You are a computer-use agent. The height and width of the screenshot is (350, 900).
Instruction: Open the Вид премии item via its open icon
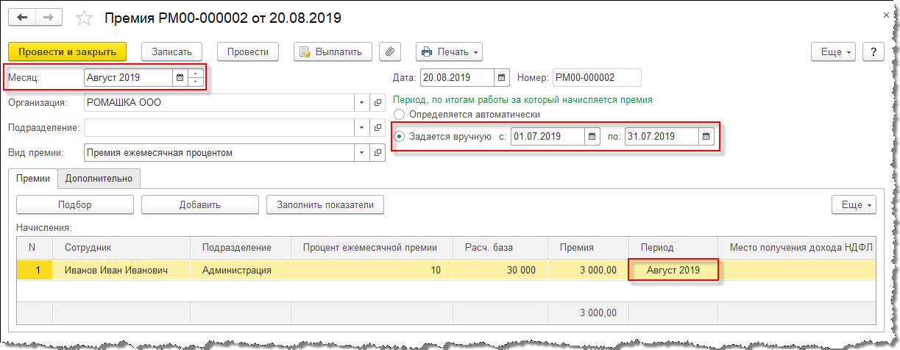378,153
